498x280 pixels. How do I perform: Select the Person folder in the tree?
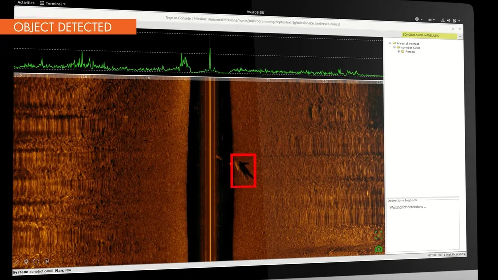[408, 52]
